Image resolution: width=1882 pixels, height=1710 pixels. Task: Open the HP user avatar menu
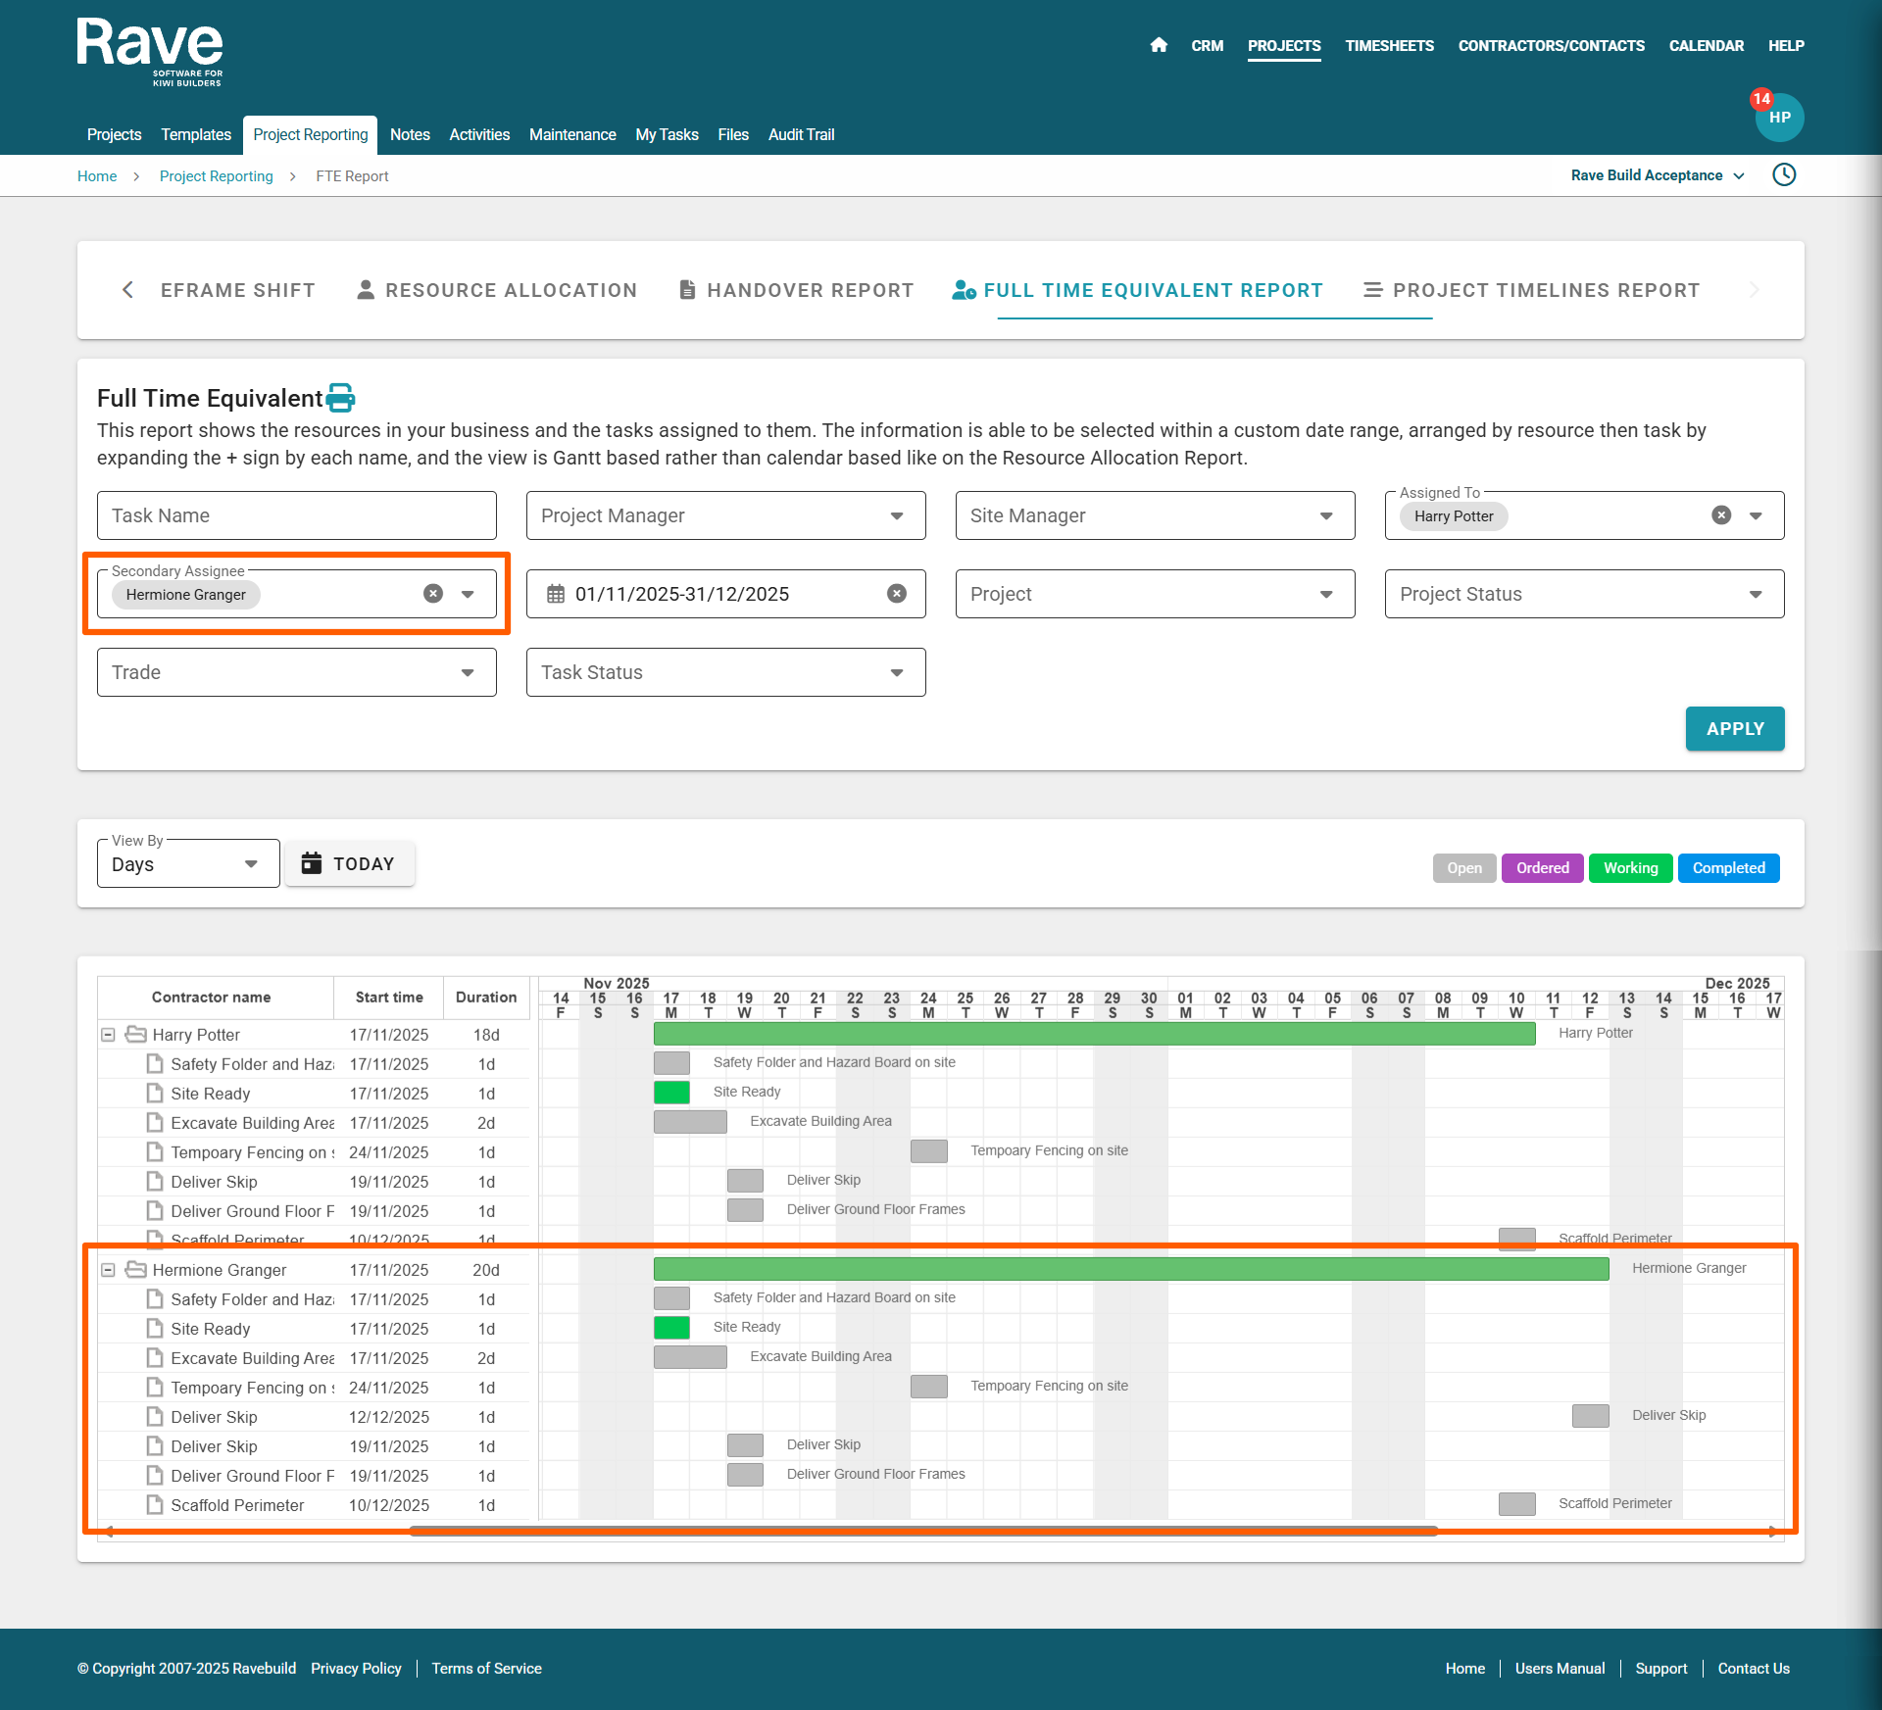1779,118
